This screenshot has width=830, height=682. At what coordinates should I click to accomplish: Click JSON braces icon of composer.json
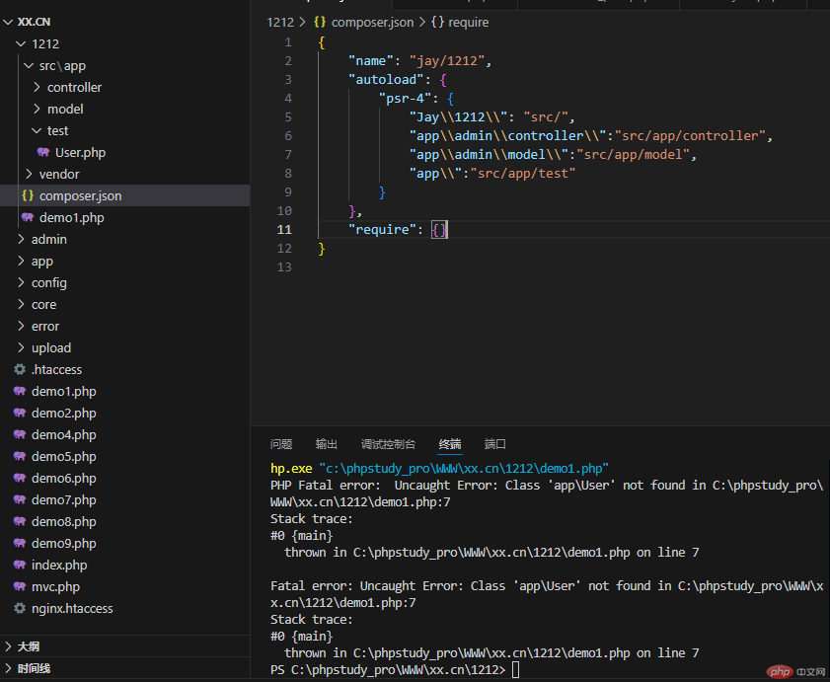pyautogui.click(x=28, y=195)
